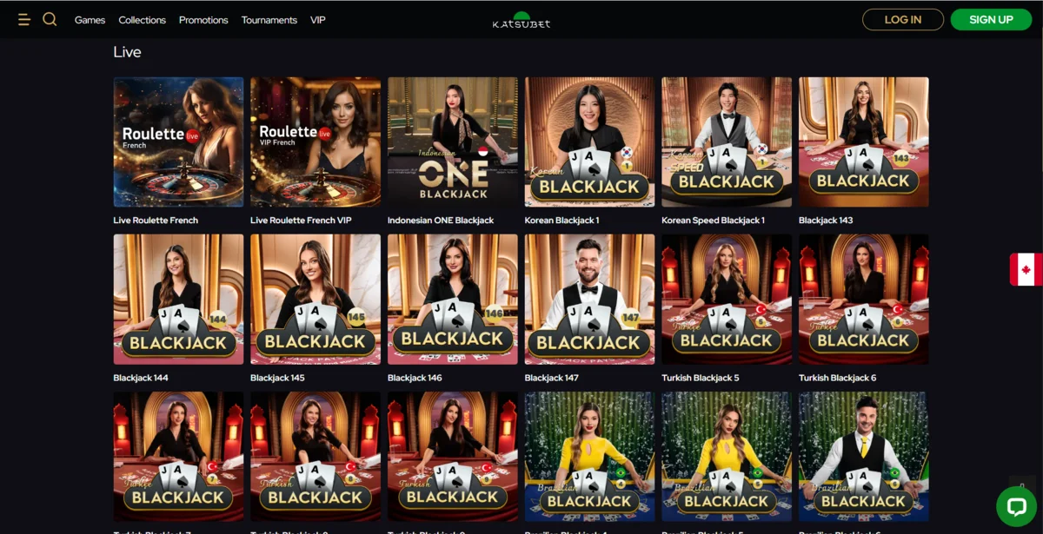Image resolution: width=1043 pixels, height=534 pixels.
Task: Click the Blackjack 147 game tile
Action: click(x=590, y=300)
